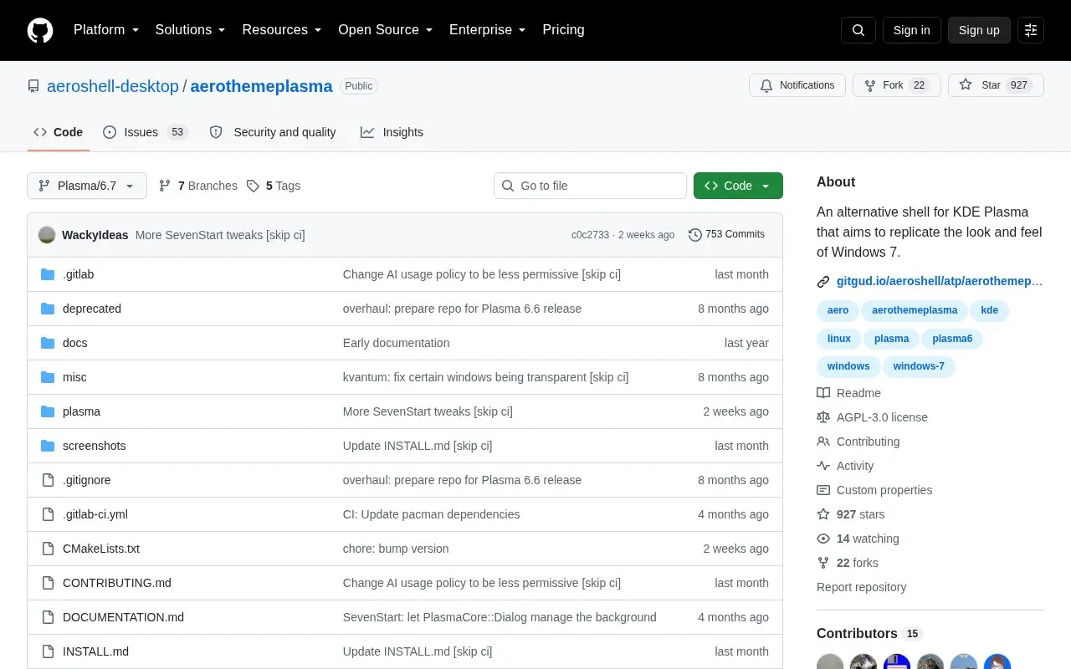The image size is (1071, 669).
Task: Click the windows-7 topic tag
Action: (x=919, y=366)
